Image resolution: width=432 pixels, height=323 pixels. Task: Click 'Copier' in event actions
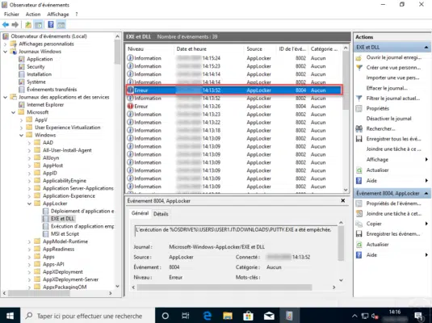374,224
